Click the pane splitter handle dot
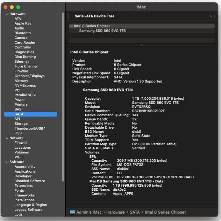Image resolution: width=221 pixels, height=221 pixels. (x=142, y=45)
